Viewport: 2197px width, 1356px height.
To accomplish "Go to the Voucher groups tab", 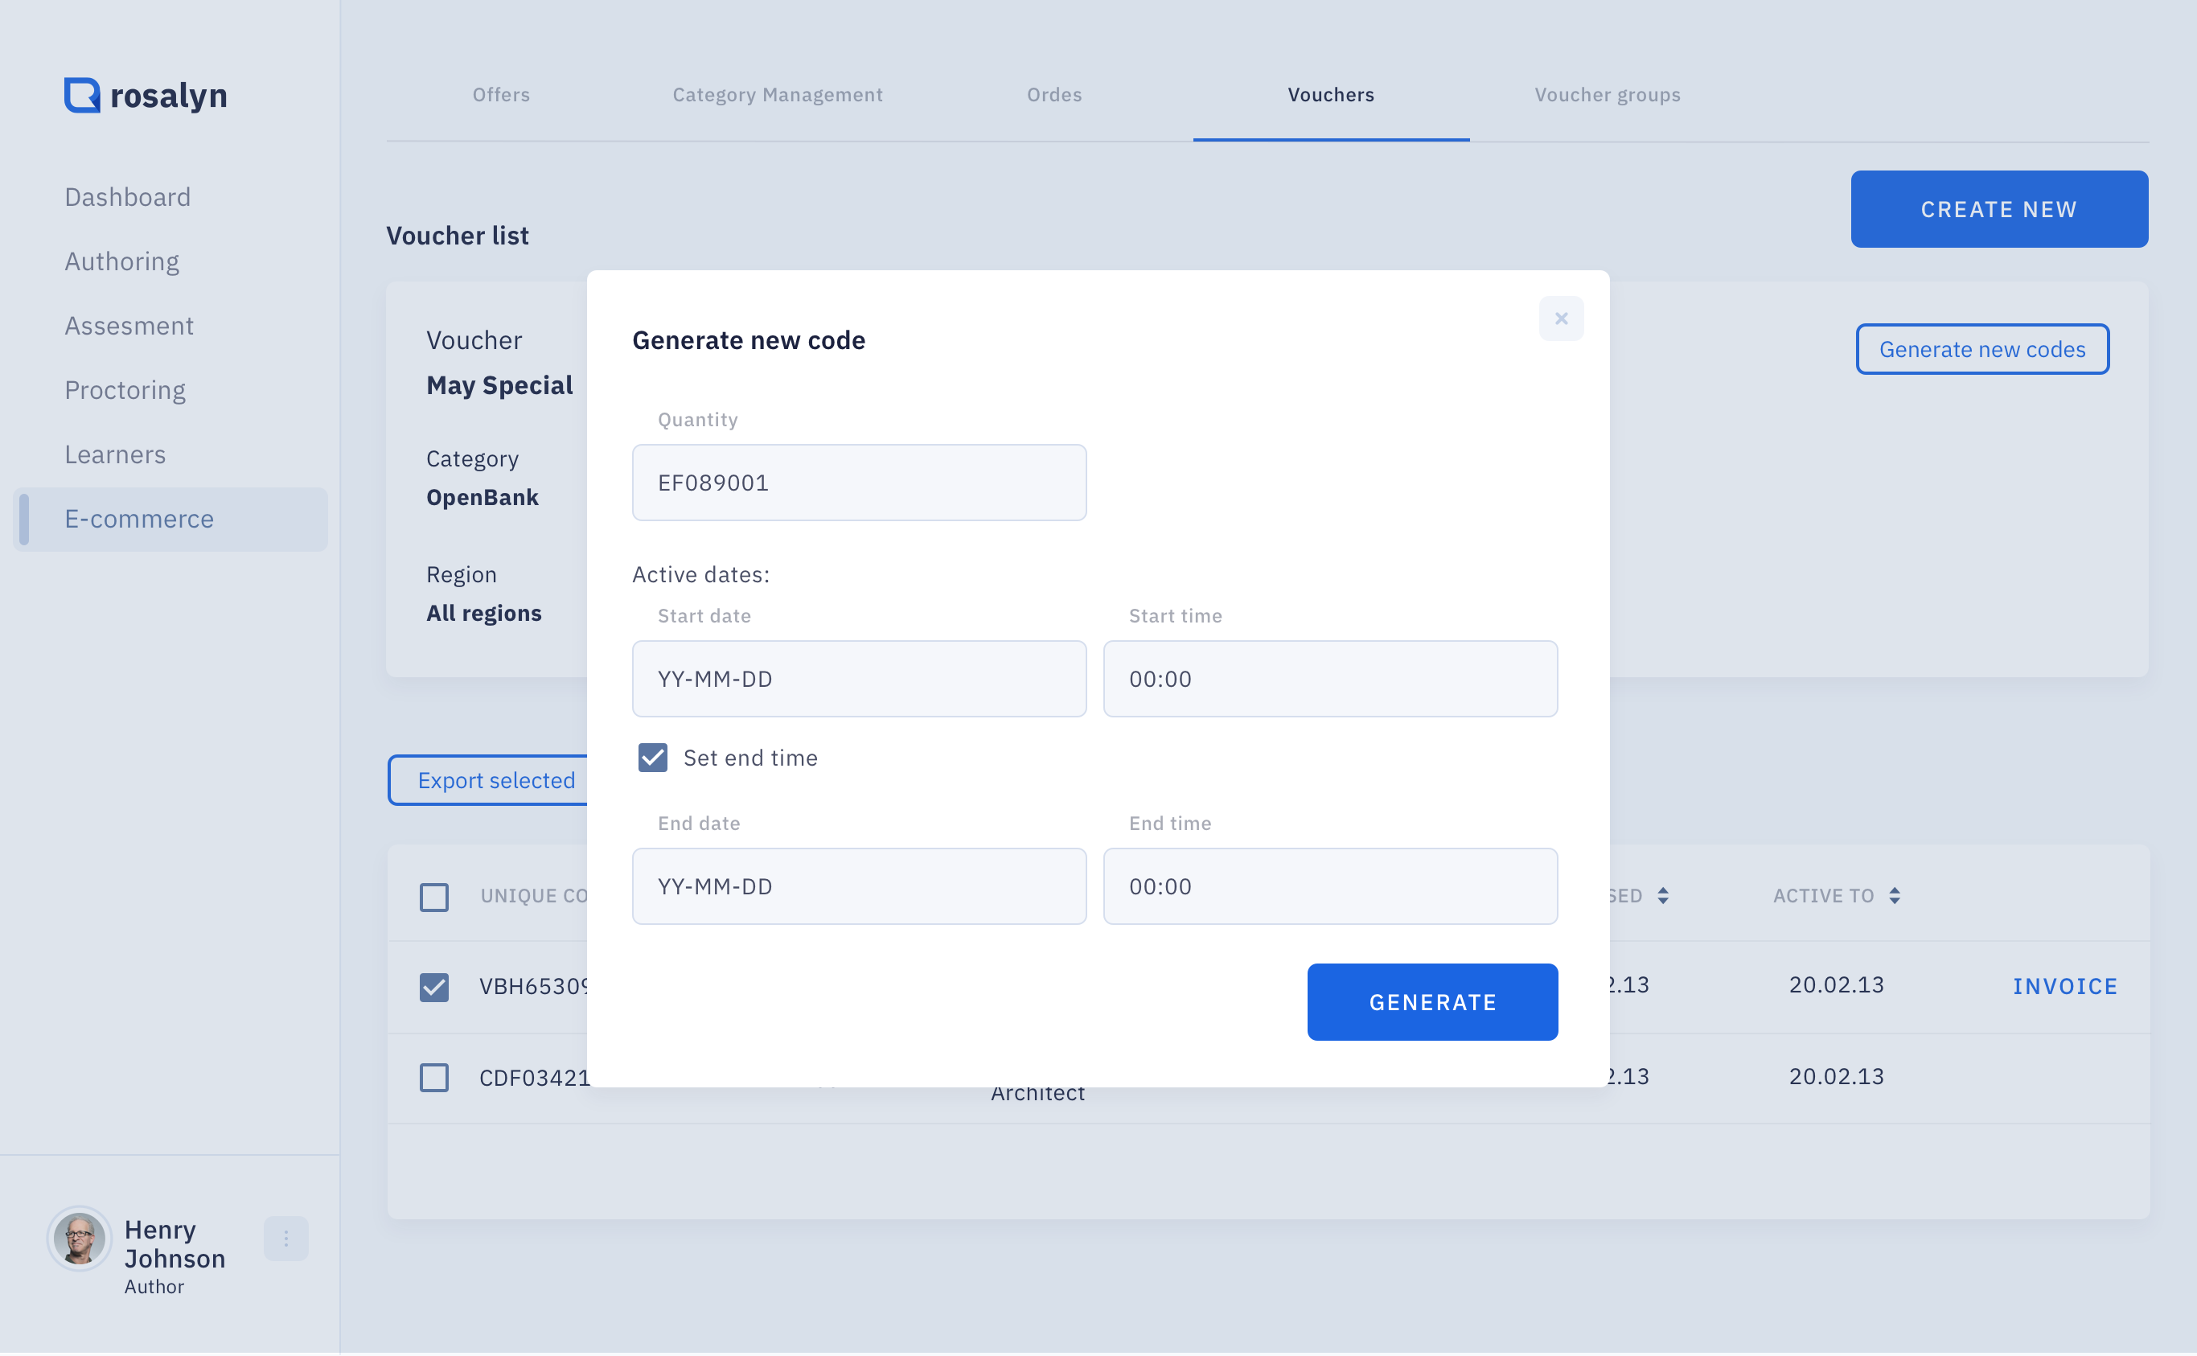I will tap(1607, 95).
